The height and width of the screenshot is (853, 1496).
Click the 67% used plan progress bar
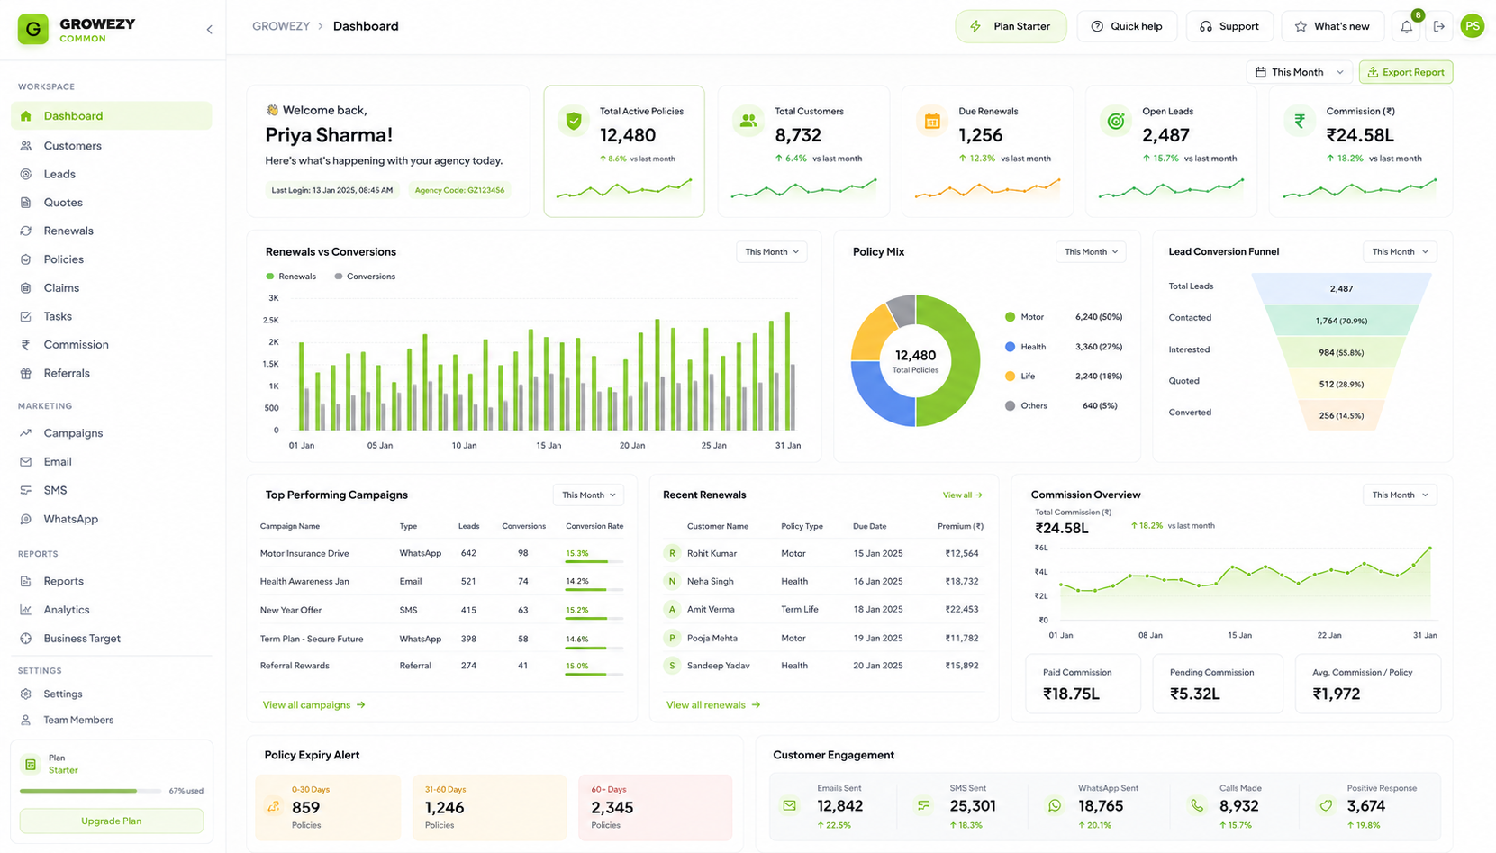click(92, 791)
